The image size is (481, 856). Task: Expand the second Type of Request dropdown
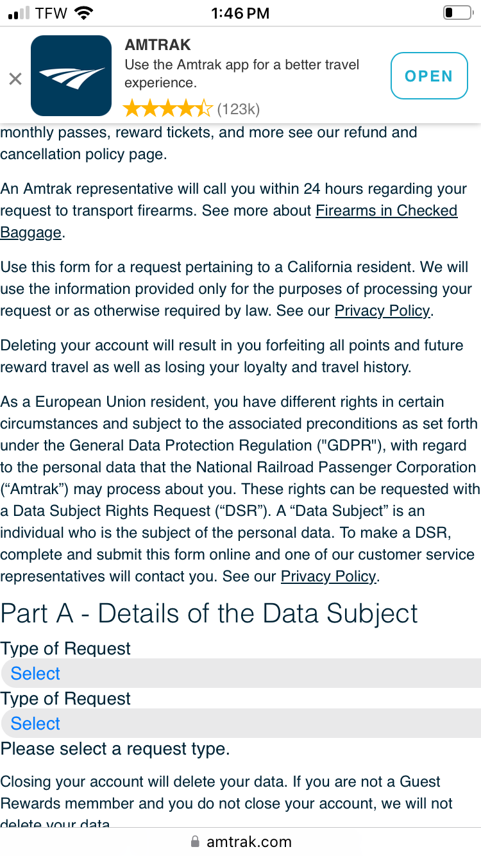pos(240,723)
